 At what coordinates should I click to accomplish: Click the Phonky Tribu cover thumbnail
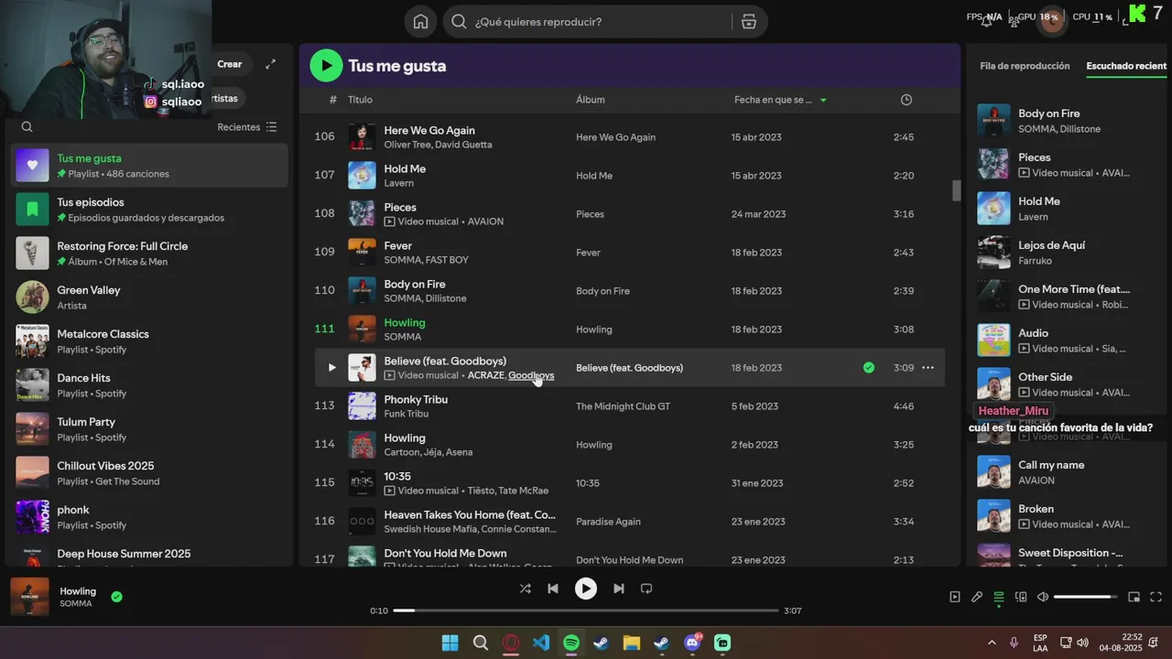362,406
